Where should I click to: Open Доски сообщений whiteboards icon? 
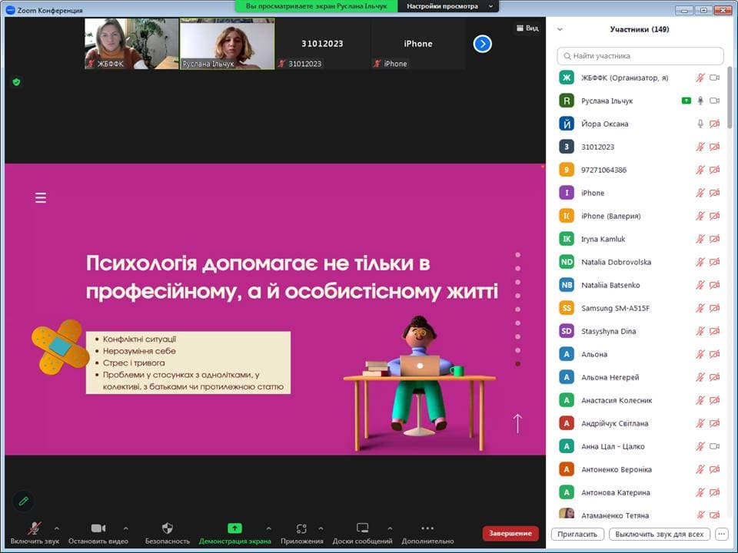[x=362, y=528]
